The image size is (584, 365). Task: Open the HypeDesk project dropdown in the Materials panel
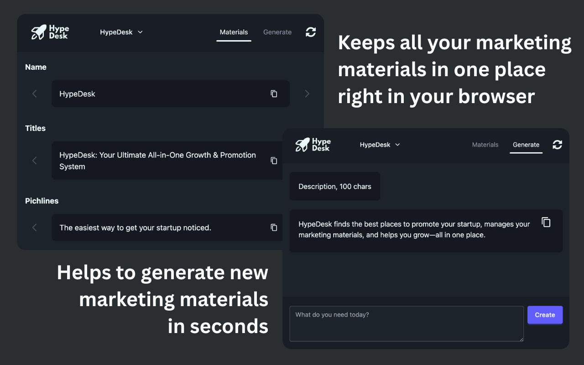[x=121, y=32]
